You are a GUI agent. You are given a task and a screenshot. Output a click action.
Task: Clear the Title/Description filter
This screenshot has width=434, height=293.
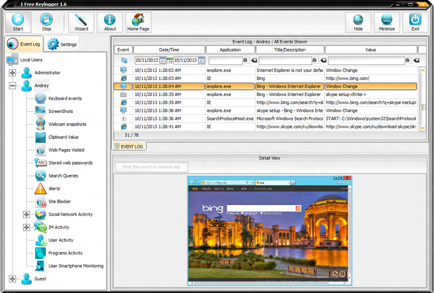pyautogui.click(x=323, y=60)
